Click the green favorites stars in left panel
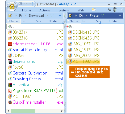This screenshot has height=114, width=125. [52, 16]
